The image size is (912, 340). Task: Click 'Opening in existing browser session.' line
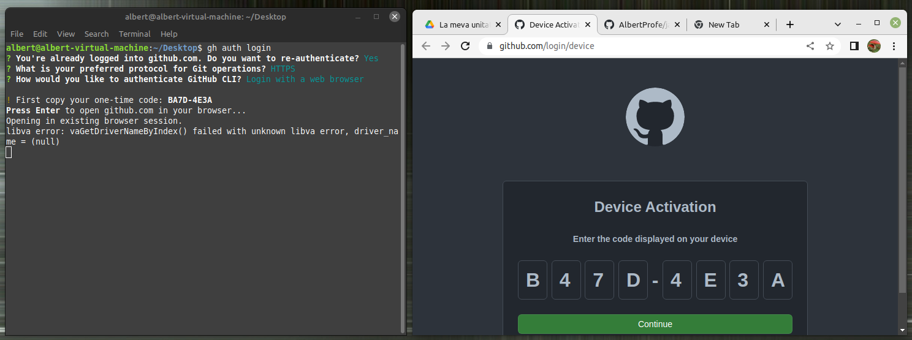[x=94, y=121]
